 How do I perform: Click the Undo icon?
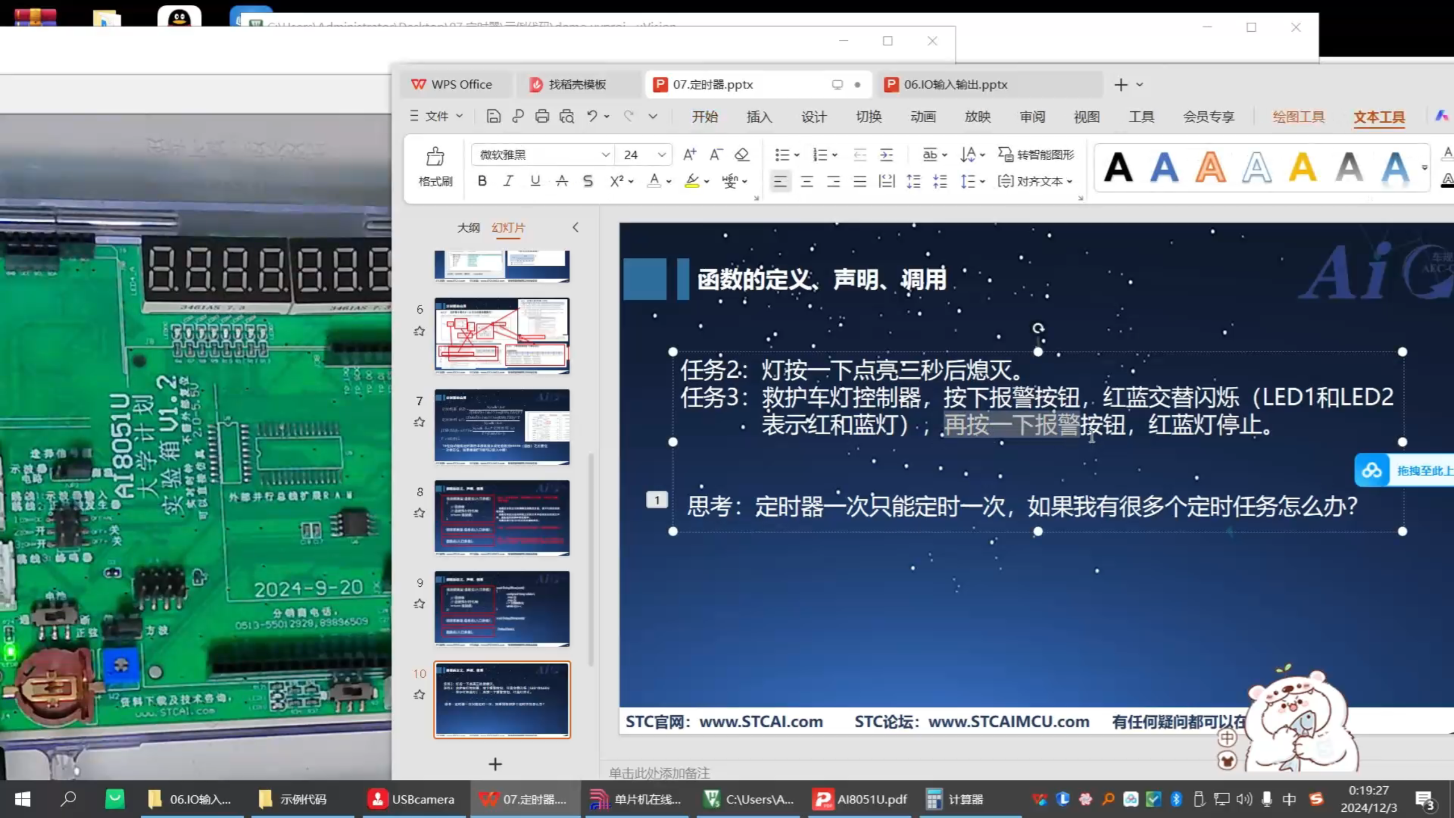(x=591, y=116)
